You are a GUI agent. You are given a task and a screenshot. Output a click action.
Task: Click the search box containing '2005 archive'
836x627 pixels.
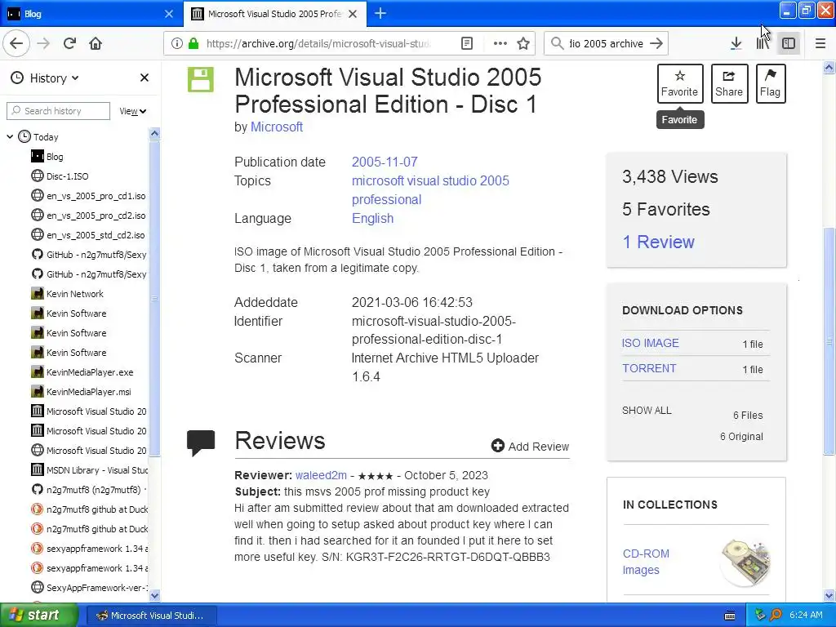point(607,43)
